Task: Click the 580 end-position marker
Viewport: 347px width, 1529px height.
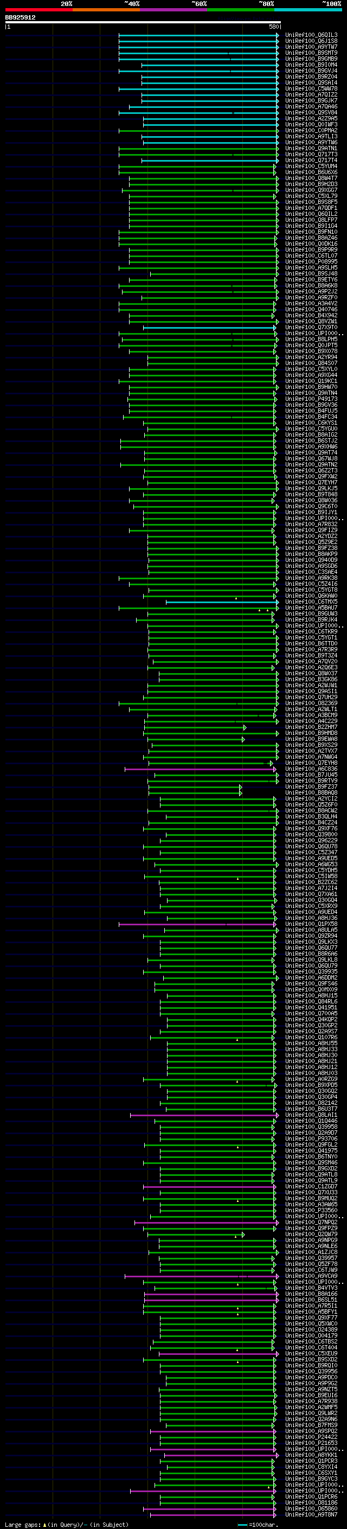Action: pos(273,27)
